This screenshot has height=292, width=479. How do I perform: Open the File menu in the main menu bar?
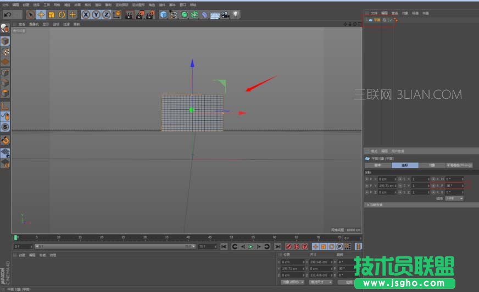(5, 5)
